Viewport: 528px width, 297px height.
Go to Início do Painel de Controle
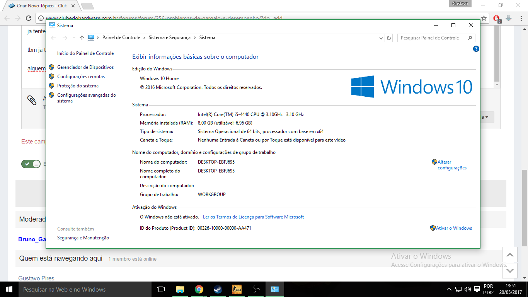85,53
